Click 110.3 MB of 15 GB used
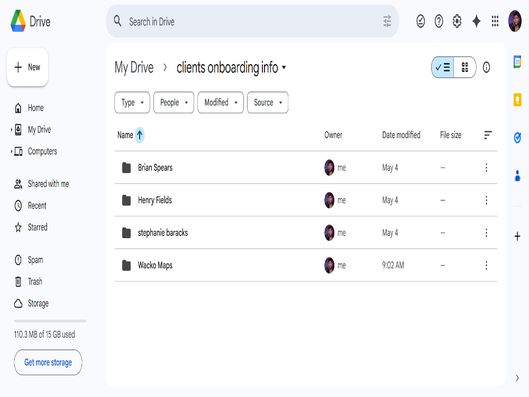This screenshot has width=529, height=397. point(44,335)
